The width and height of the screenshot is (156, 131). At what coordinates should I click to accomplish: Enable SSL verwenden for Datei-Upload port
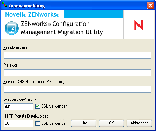click(x=37, y=124)
